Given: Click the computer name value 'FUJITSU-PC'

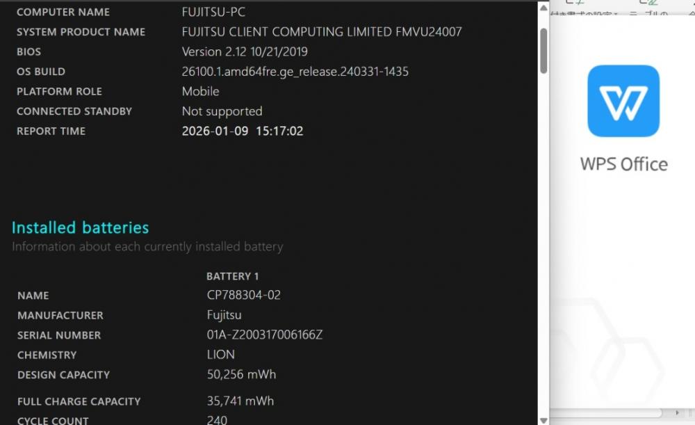Looking at the screenshot, I should point(213,12).
